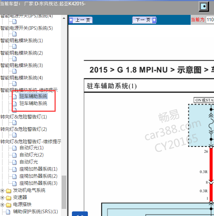
Task: Select 电源搭铁 folder label
Action: [x=22, y=204]
